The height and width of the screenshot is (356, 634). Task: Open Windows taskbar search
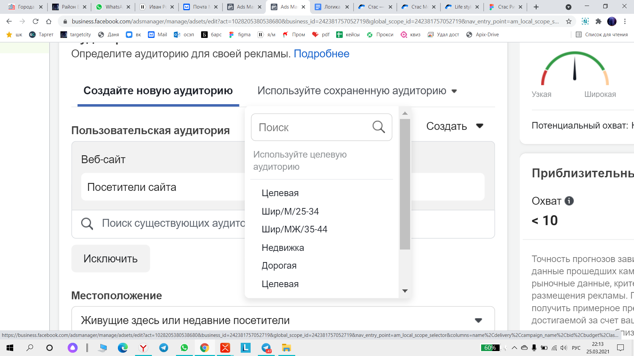tap(30, 348)
